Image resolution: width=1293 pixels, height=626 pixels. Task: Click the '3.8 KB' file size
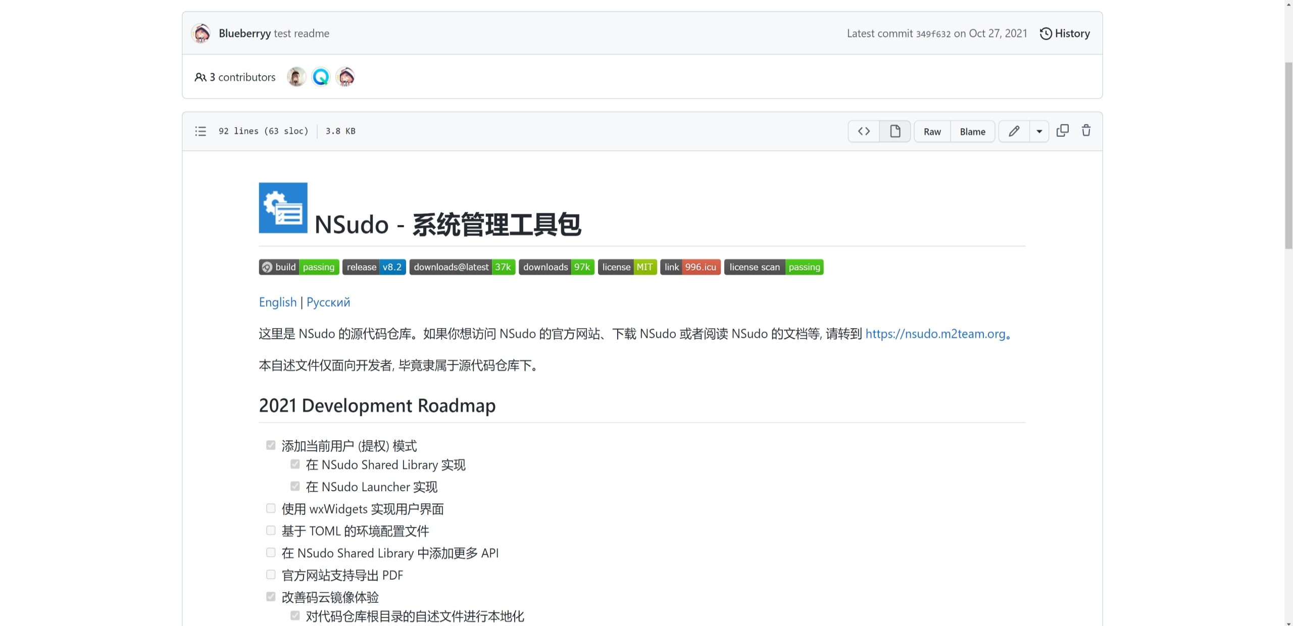point(340,131)
